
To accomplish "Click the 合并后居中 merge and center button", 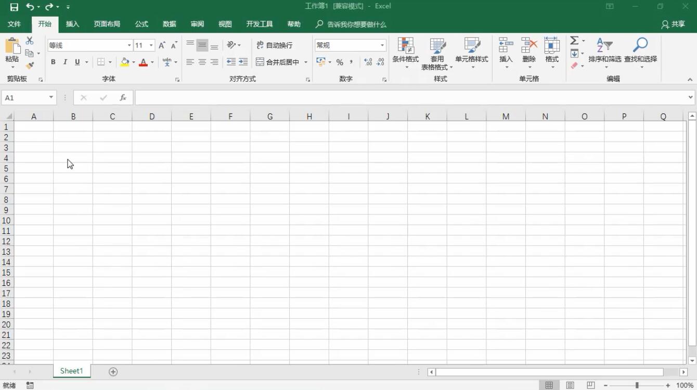I will (278, 62).
